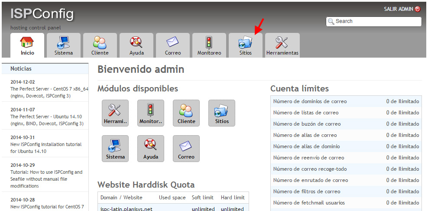This screenshot has height=211, width=428.
Task: Switch to the Herramientas tab
Action: tap(282, 45)
